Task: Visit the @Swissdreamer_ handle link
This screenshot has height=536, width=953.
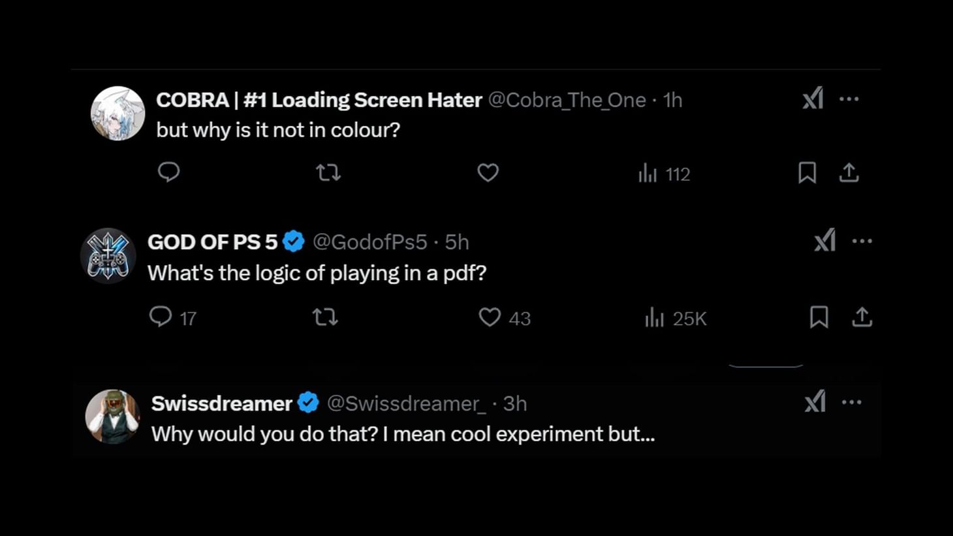Action: point(406,403)
